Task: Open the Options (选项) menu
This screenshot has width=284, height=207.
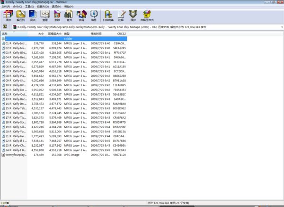Action: click(x=56, y=7)
